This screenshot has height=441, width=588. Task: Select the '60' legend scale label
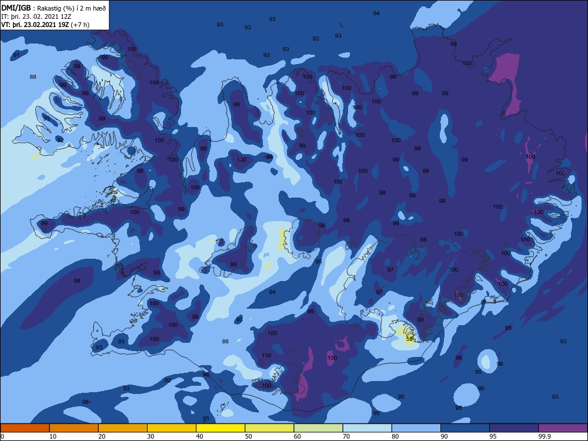(298, 436)
